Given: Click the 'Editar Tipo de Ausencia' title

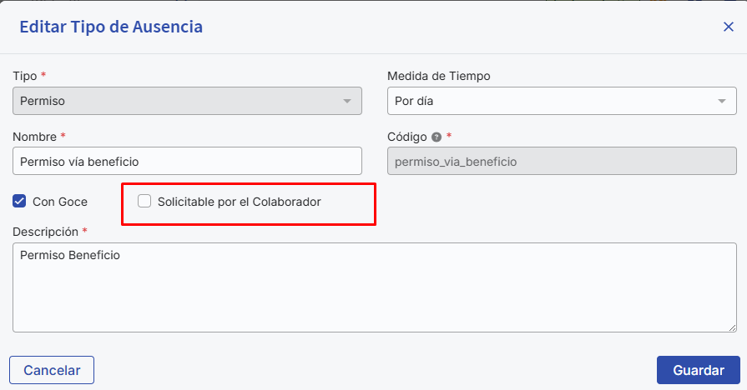Looking at the screenshot, I should coord(111,27).
